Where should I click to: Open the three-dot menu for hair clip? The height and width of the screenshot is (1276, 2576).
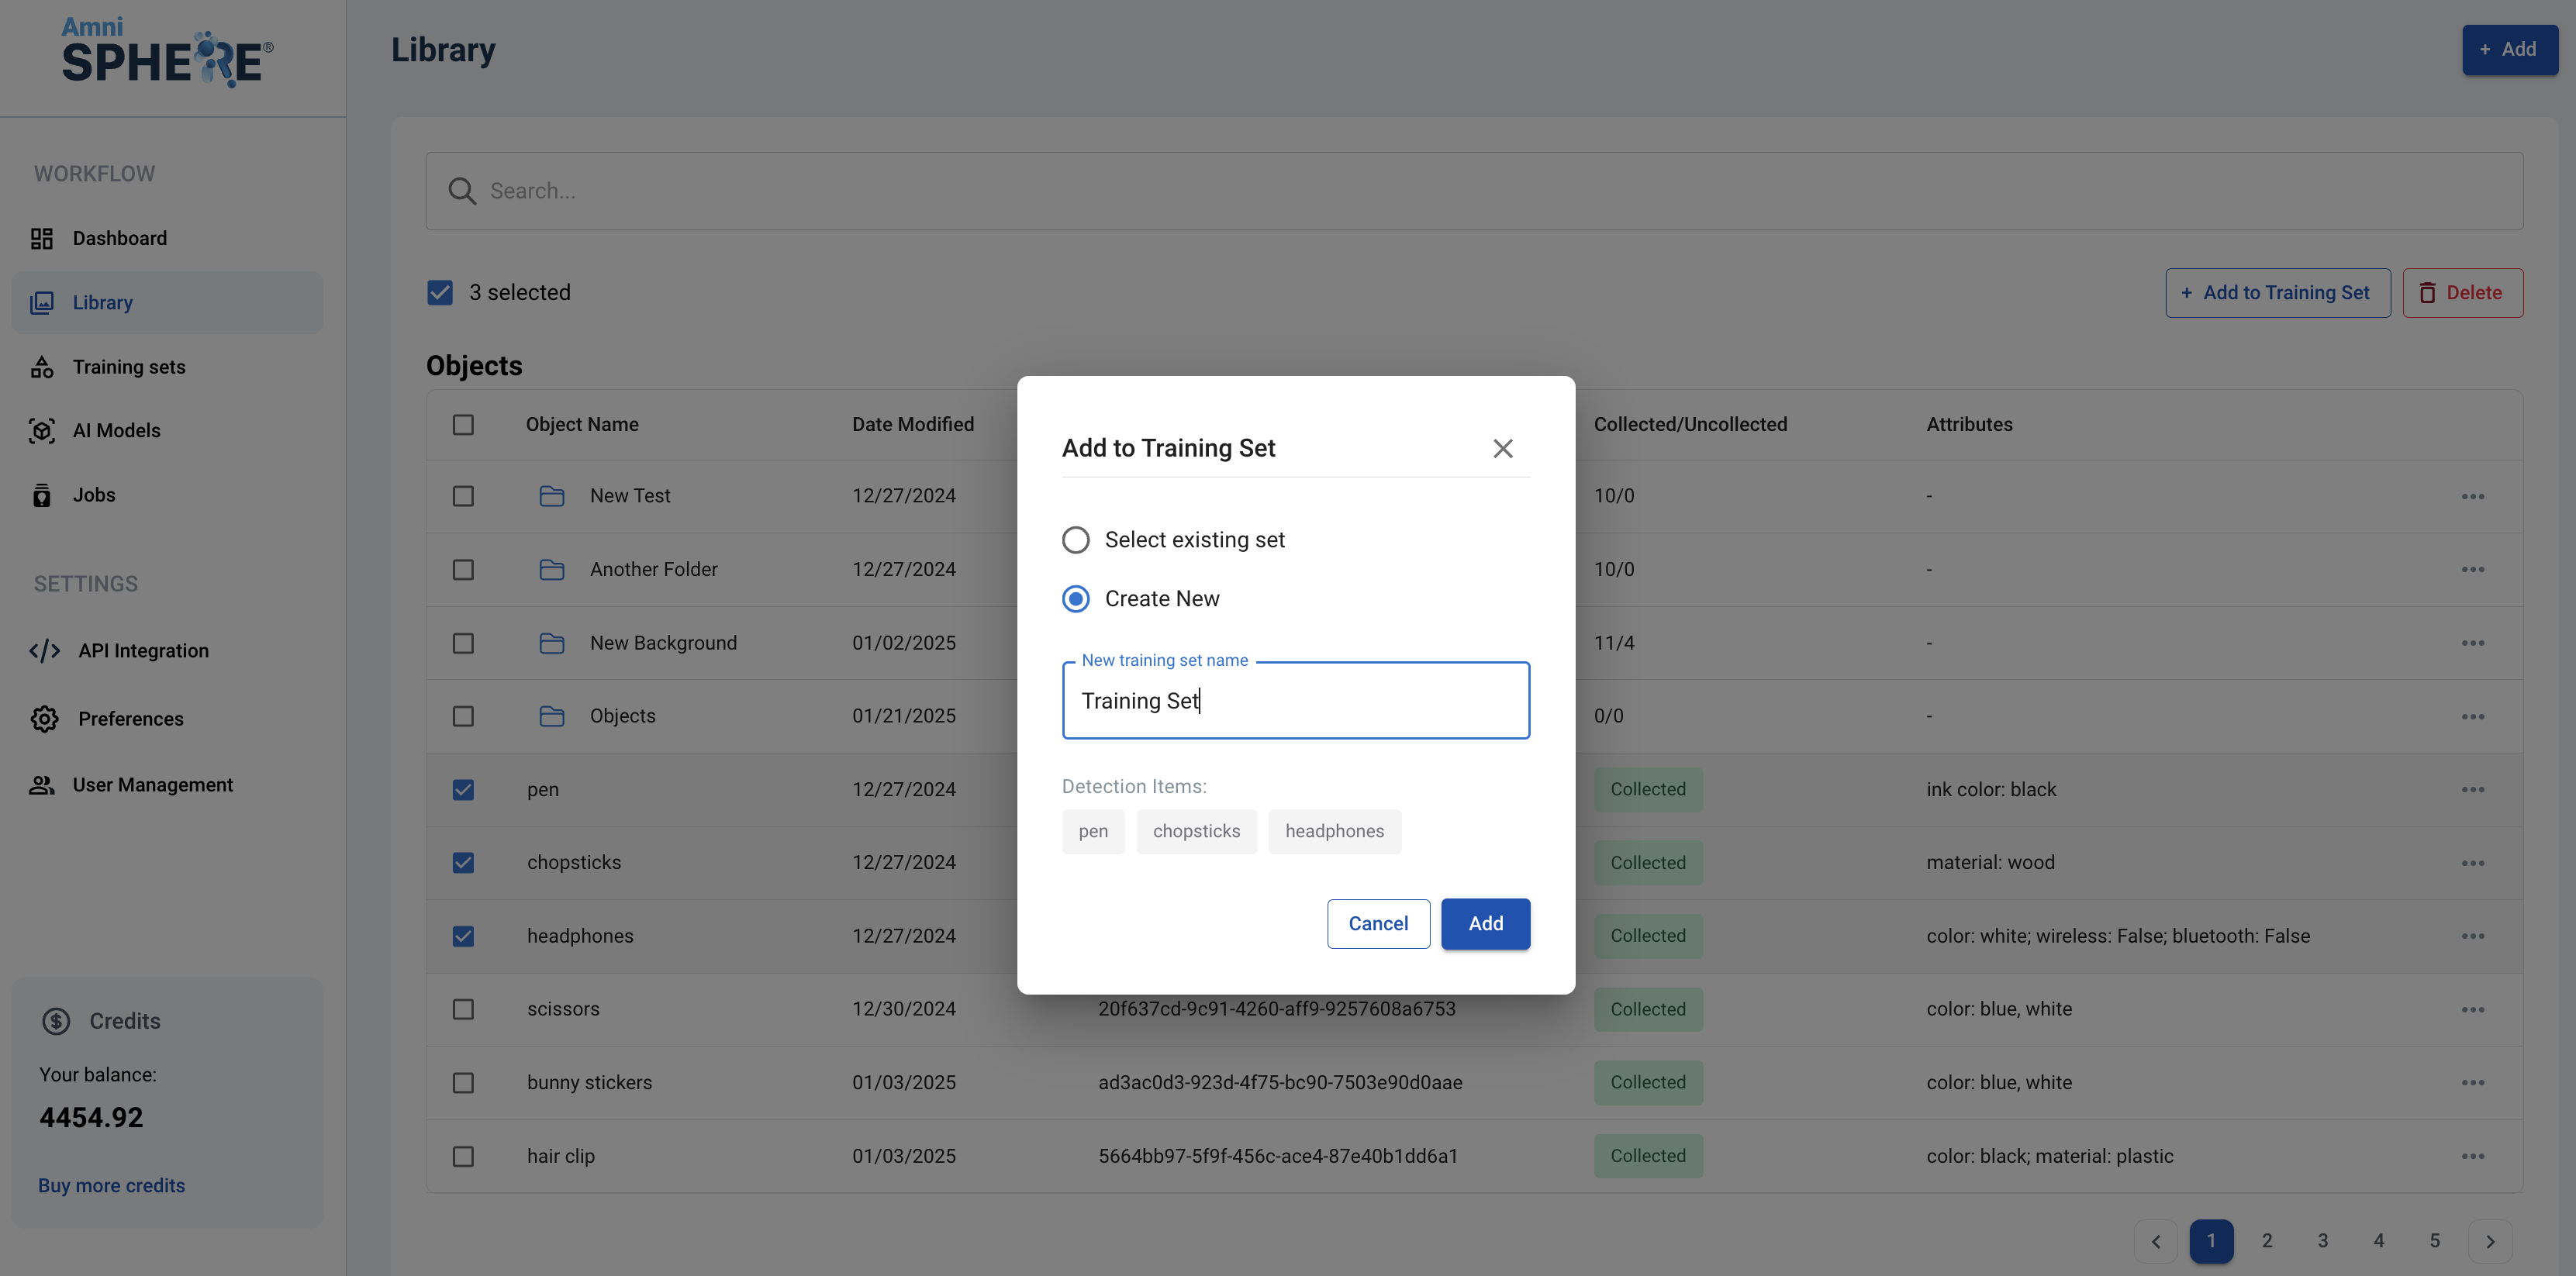click(2472, 1156)
